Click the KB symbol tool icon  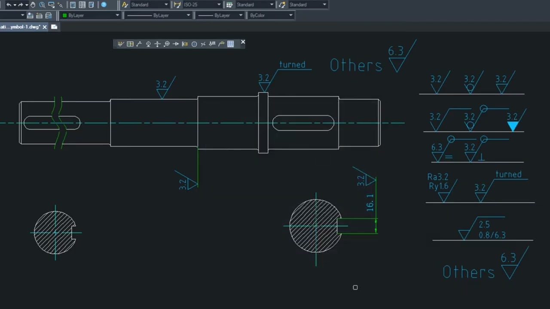185,44
